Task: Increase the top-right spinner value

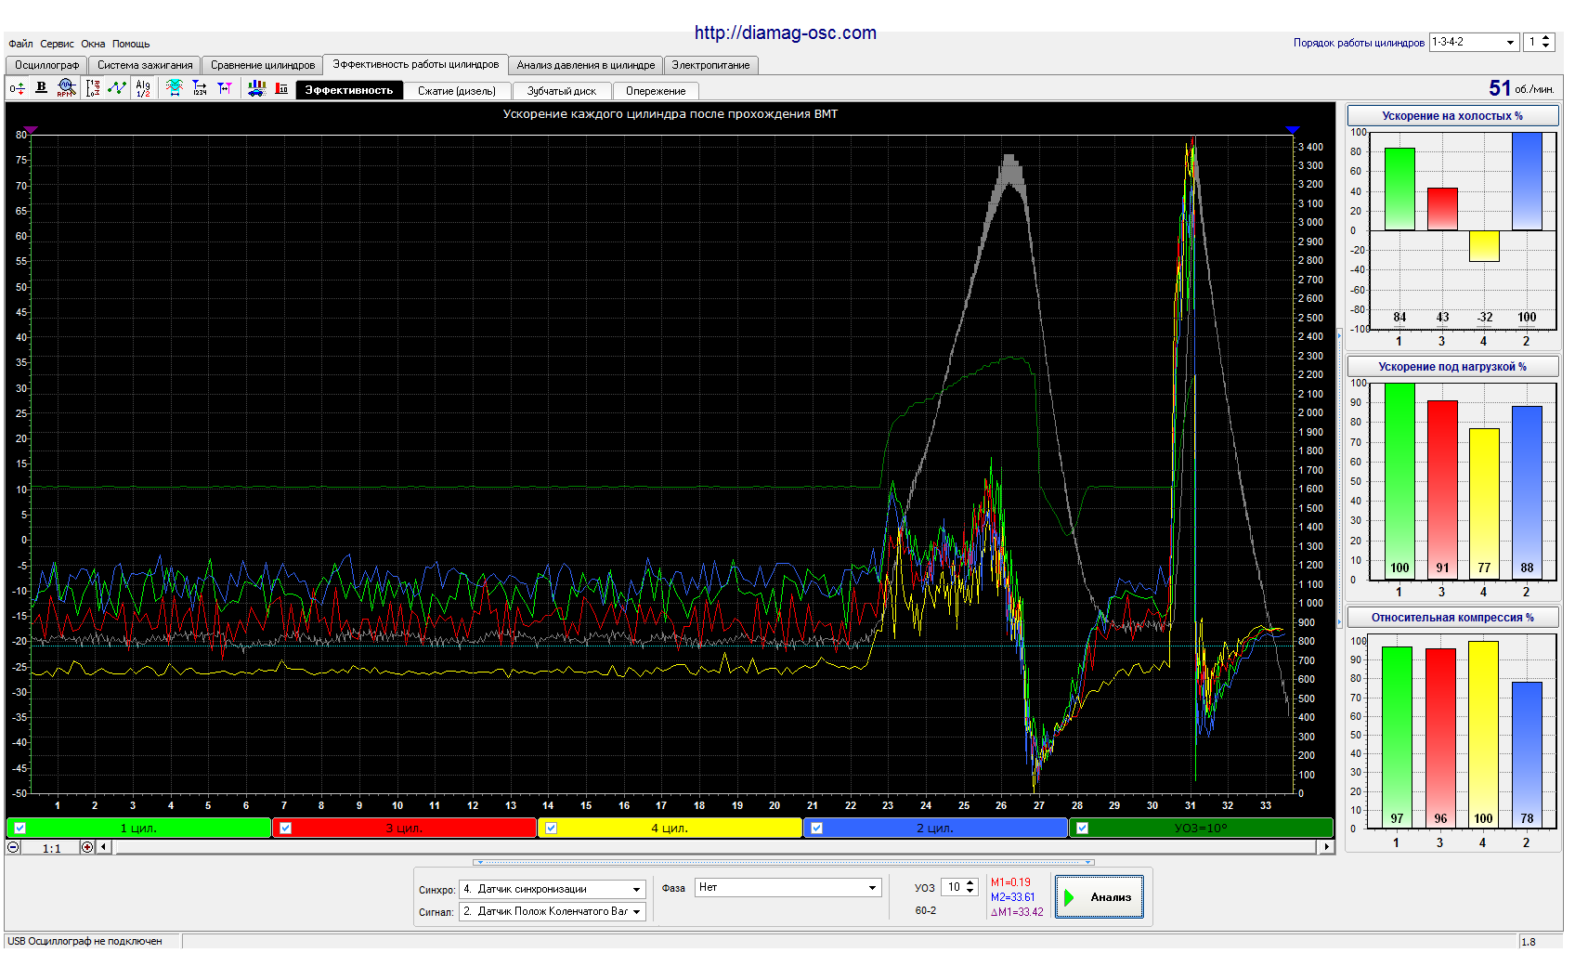Action: tap(1546, 38)
